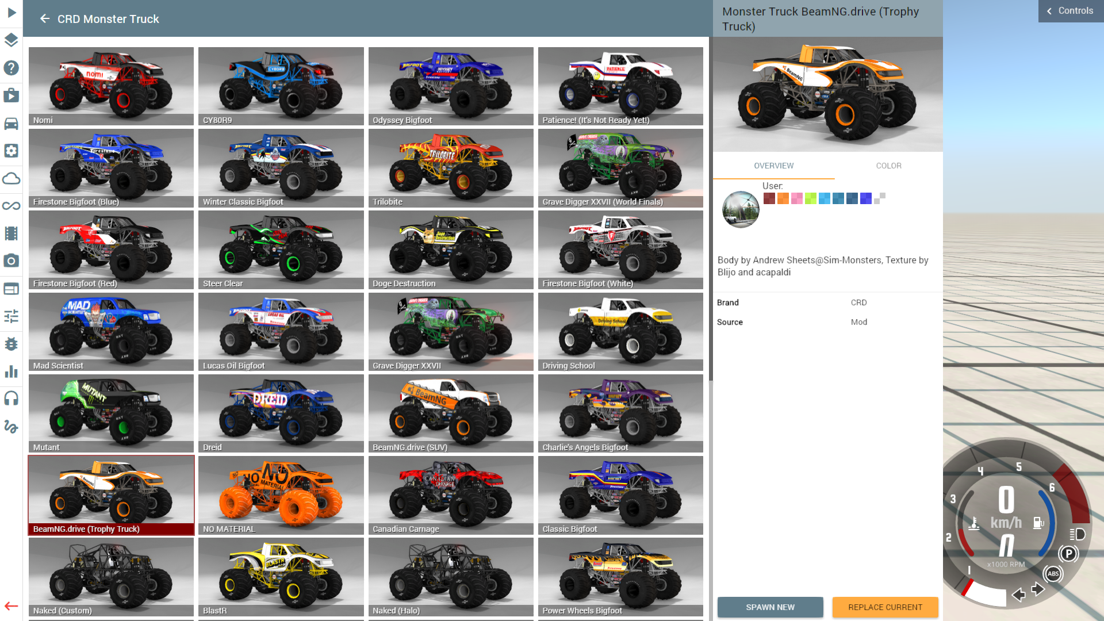This screenshot has width=1104, height=621.
Task: Select the Driving School truck
Action: point(620,332)
